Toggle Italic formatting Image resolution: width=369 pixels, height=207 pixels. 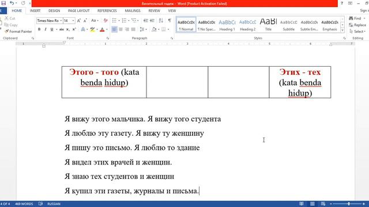pyautogui.click(x=46, y=29)
